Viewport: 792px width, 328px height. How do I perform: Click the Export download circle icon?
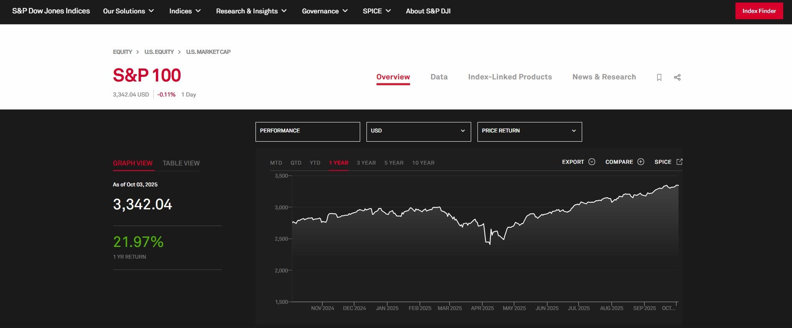tap(592, 162)
